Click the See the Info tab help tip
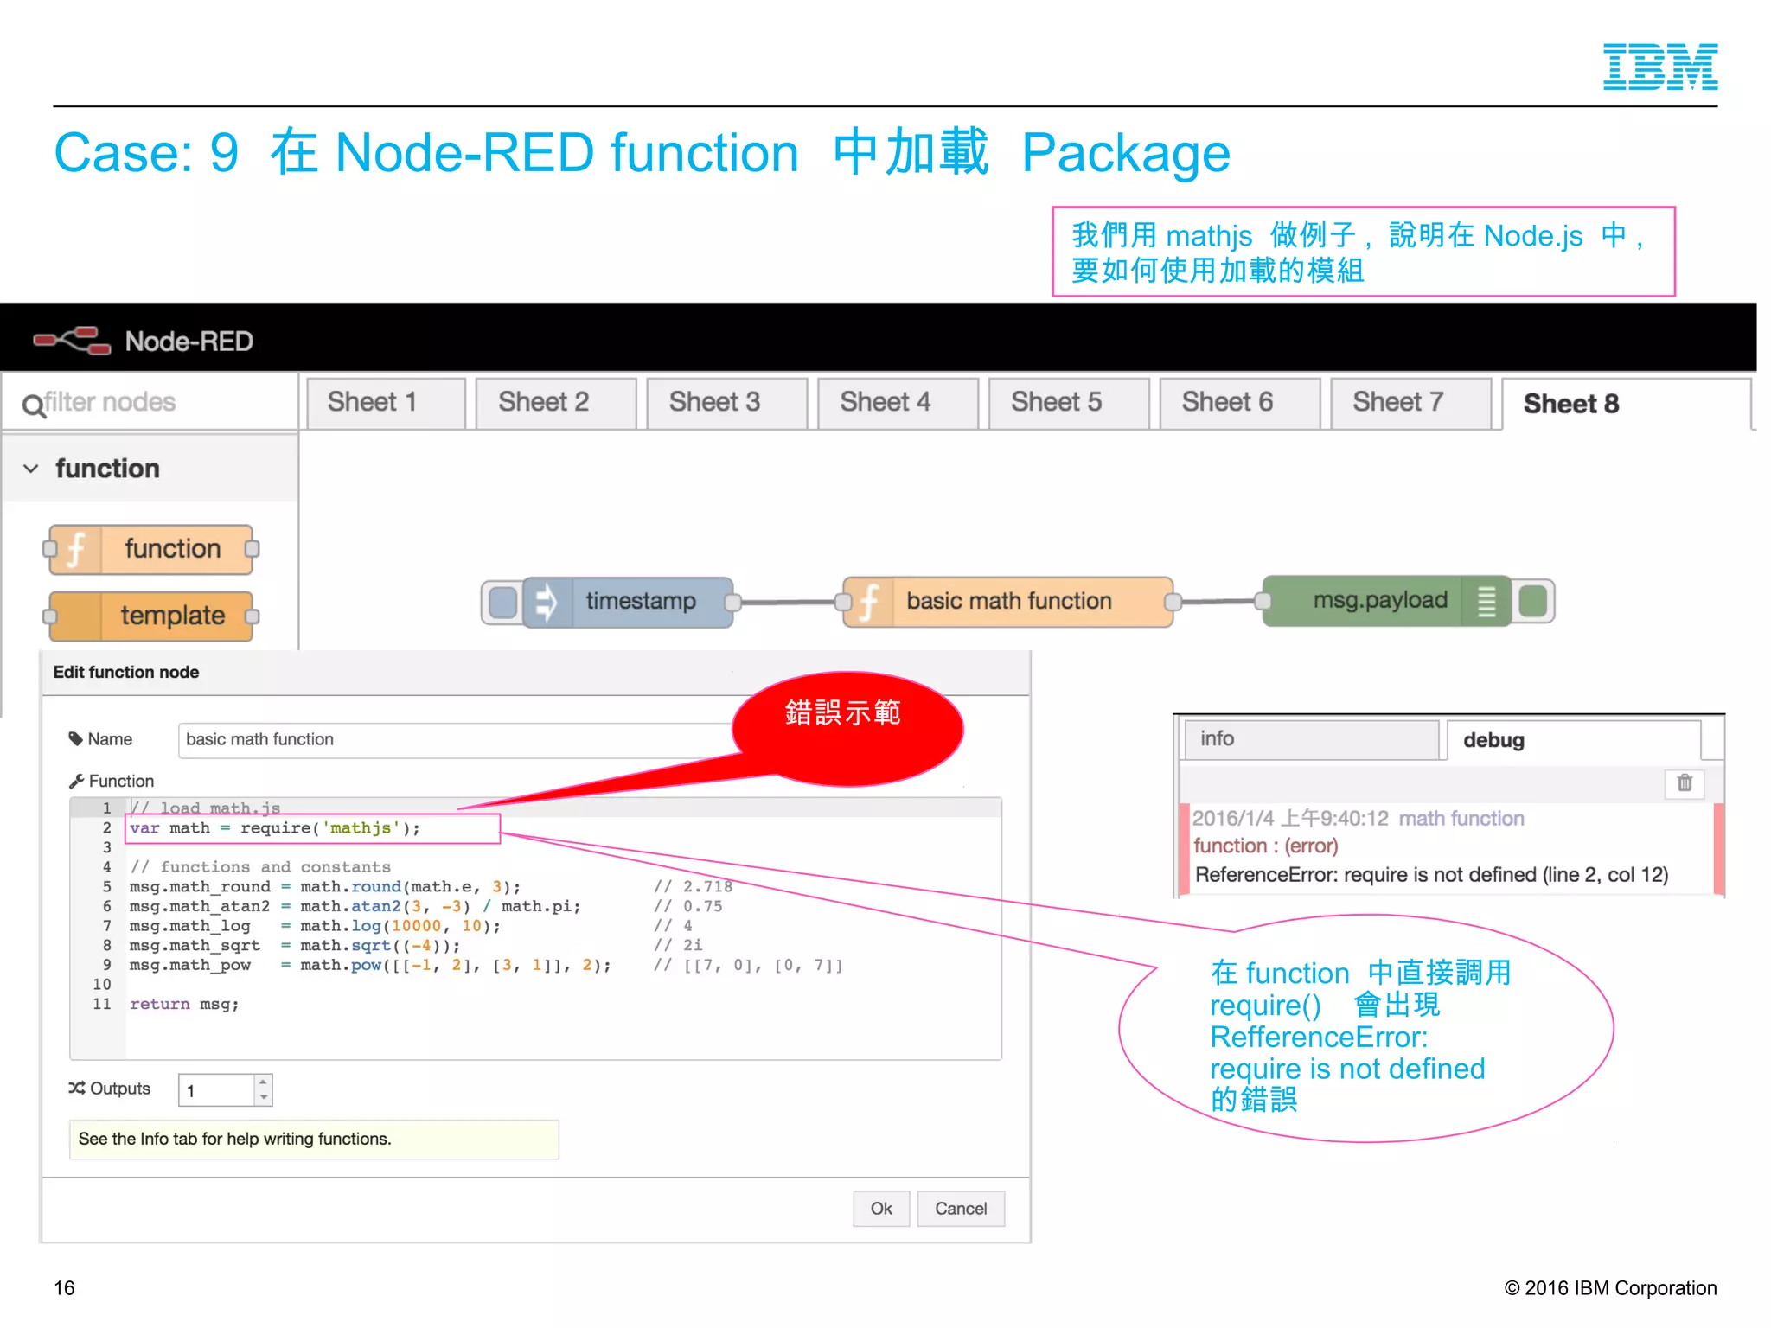This screenshot has width=1771, height=1328. click(314, 1140)
